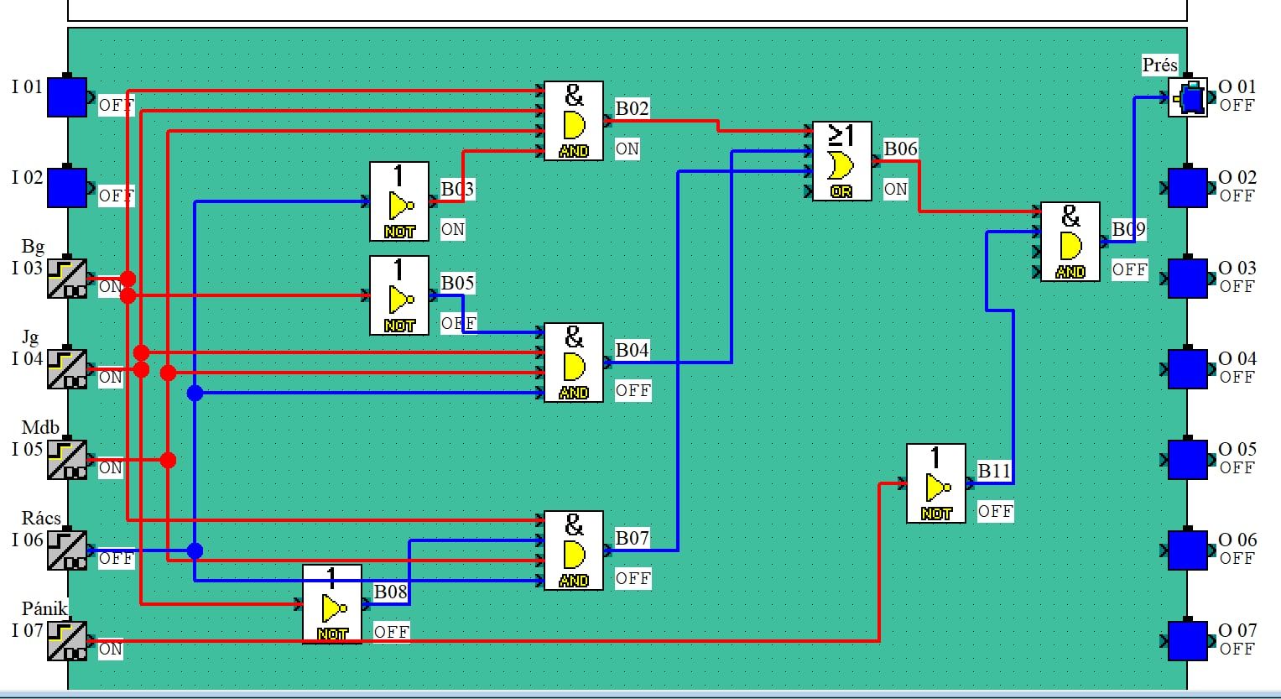Select the B06 OR gate block
This screenshot has height=699, width=1281.
pos(842,161)
